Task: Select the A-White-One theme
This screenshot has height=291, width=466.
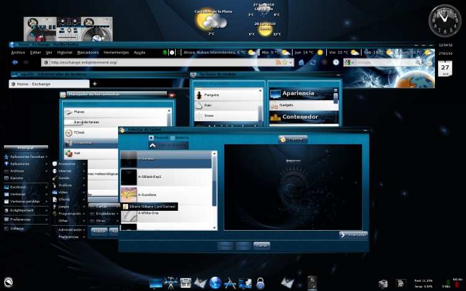Action: point(166,213)
